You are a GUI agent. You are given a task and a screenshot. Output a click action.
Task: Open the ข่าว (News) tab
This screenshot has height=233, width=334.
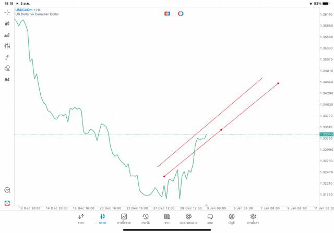coord(167,218)
